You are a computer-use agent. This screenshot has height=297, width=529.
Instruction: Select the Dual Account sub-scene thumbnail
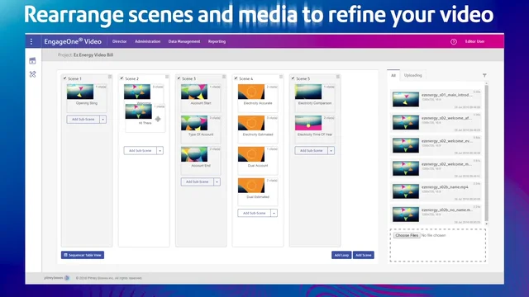[251, 154]
